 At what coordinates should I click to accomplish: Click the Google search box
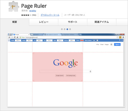[66, 71]
